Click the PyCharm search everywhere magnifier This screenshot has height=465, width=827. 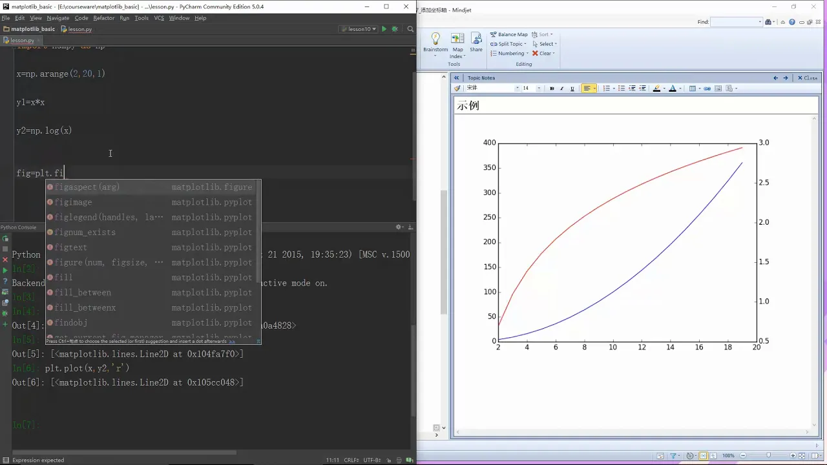[x=410, y=29]
